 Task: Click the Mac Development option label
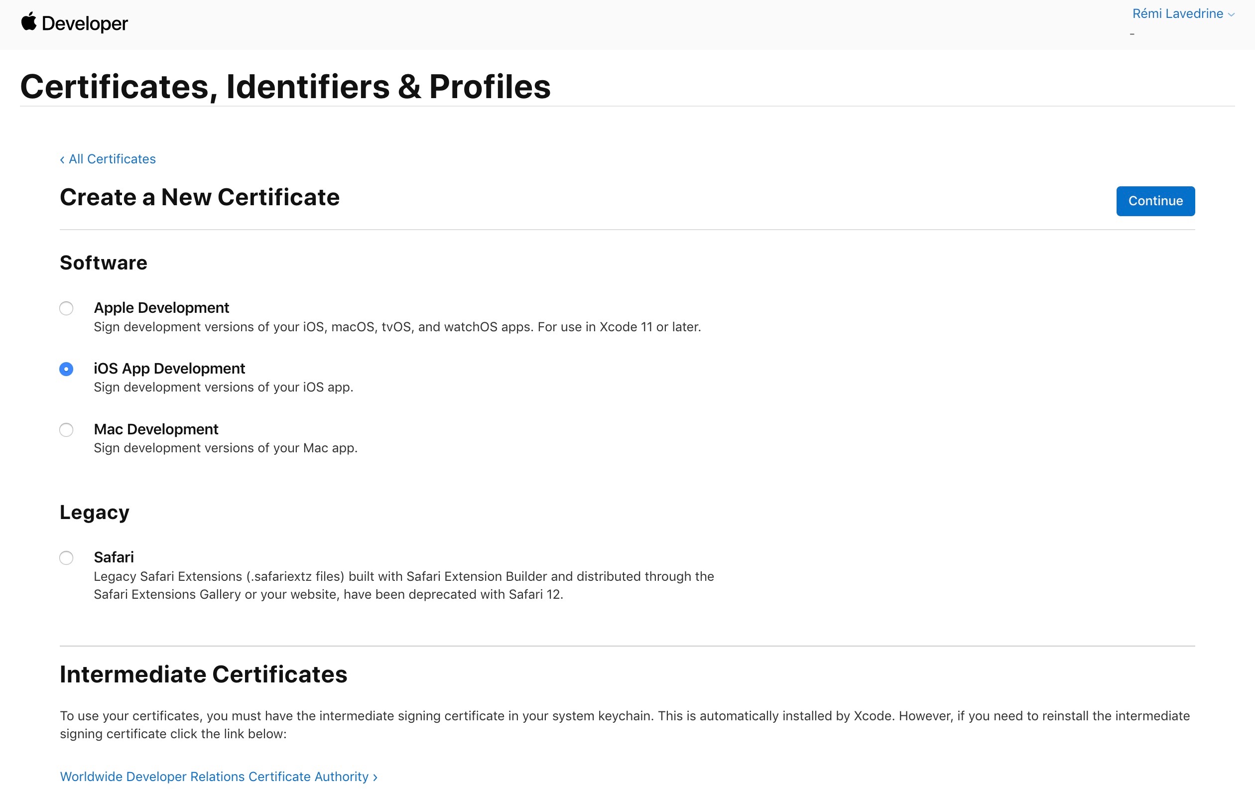pos(156,429)
